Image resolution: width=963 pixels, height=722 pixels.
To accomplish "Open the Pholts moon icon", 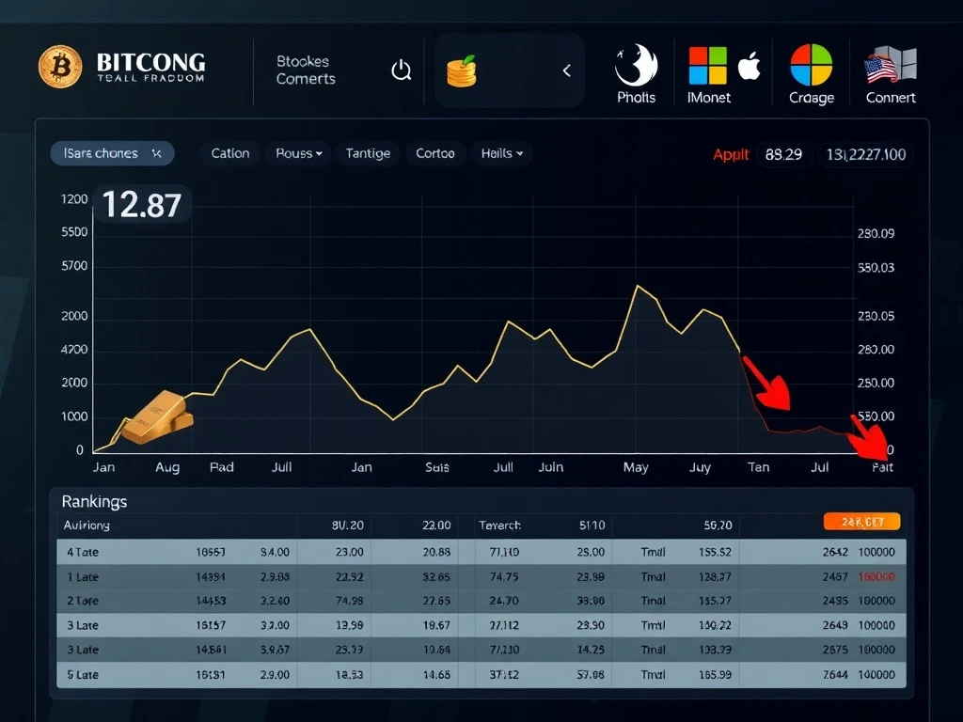I will coord(637,64).
